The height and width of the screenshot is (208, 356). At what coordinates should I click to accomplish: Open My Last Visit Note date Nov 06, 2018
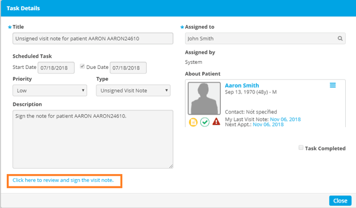(x=285, y=119)
